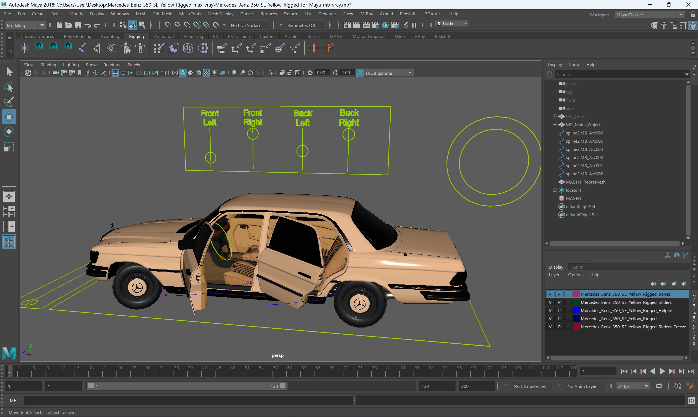Click the Create Locator shelf icon
This screenshot has height=417, width=698.
point(25,48)
